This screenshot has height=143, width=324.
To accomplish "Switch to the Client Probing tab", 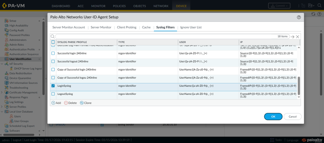I will pos(127,27).
